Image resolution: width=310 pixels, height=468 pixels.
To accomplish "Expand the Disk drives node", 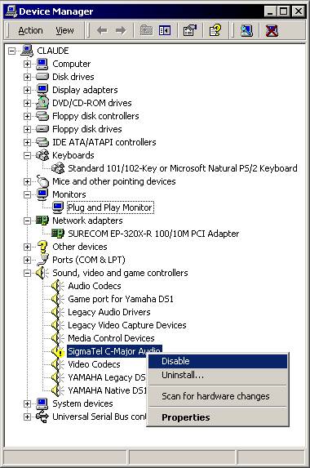I will pyautogui.click(x=27, y=77).
